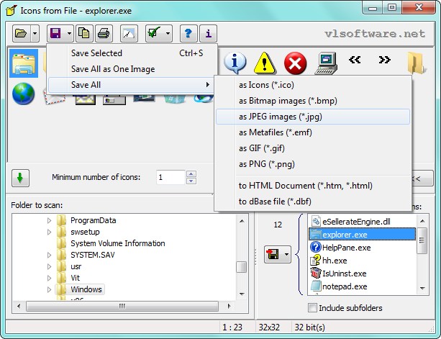Viewport: 441px width, 339px height.
Task: Select the open yellow folder icon thumbnail
Action: click(416, 63)
